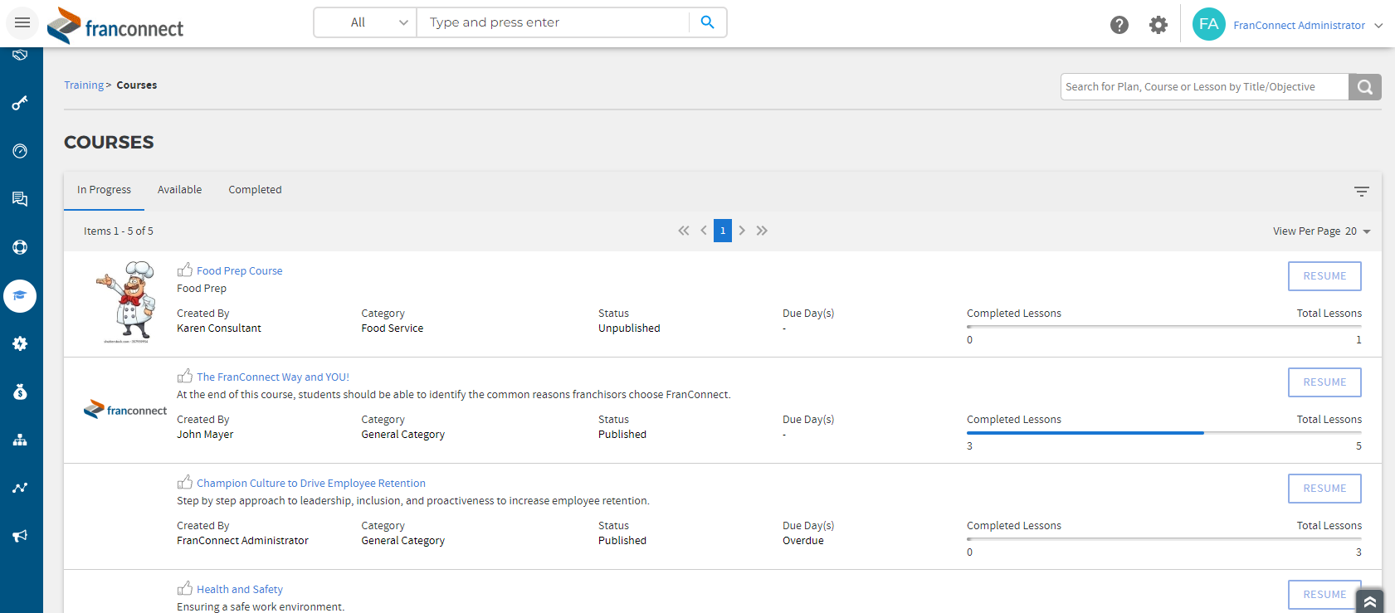Open Champion Culture to Drive Employee Retention
Image resolution: width=1395 pixels, height=613 pixels.
[x=311, y=484]
